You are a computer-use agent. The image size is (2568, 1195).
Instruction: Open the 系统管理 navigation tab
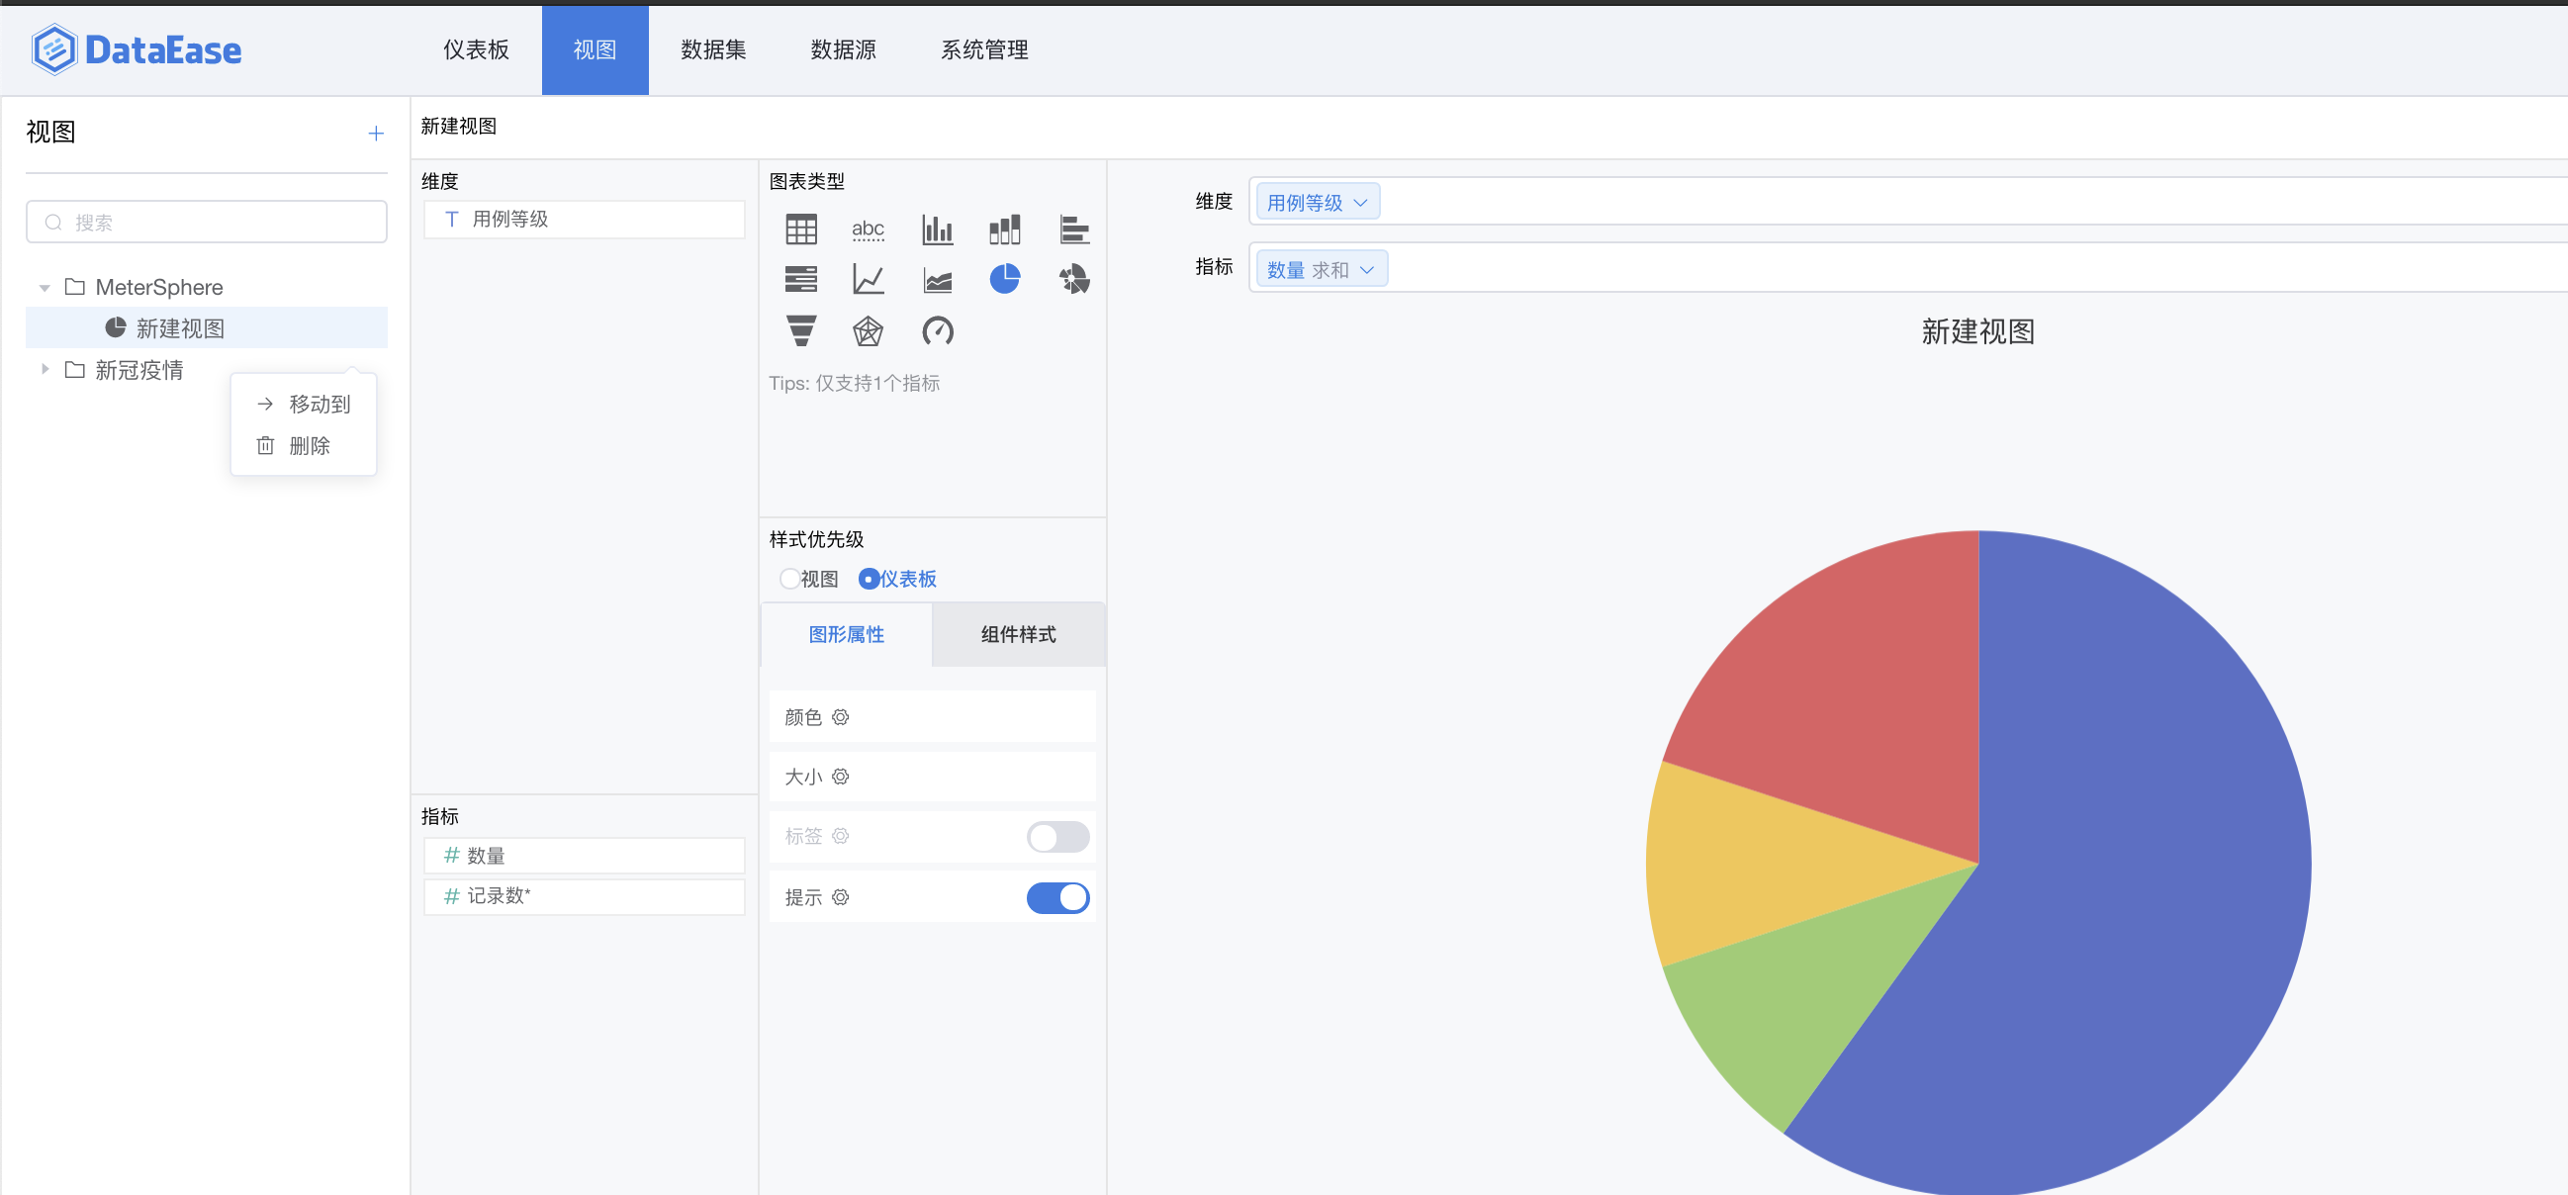(x=985, y=49)
